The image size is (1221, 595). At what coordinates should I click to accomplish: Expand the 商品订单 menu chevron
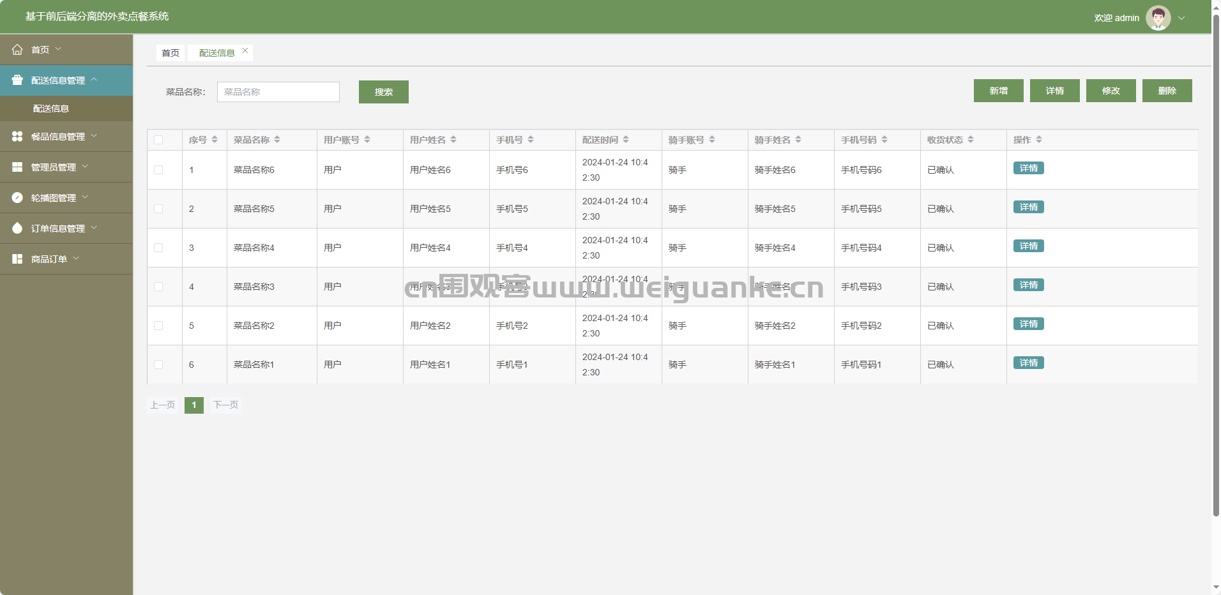(x=76, y=259)
